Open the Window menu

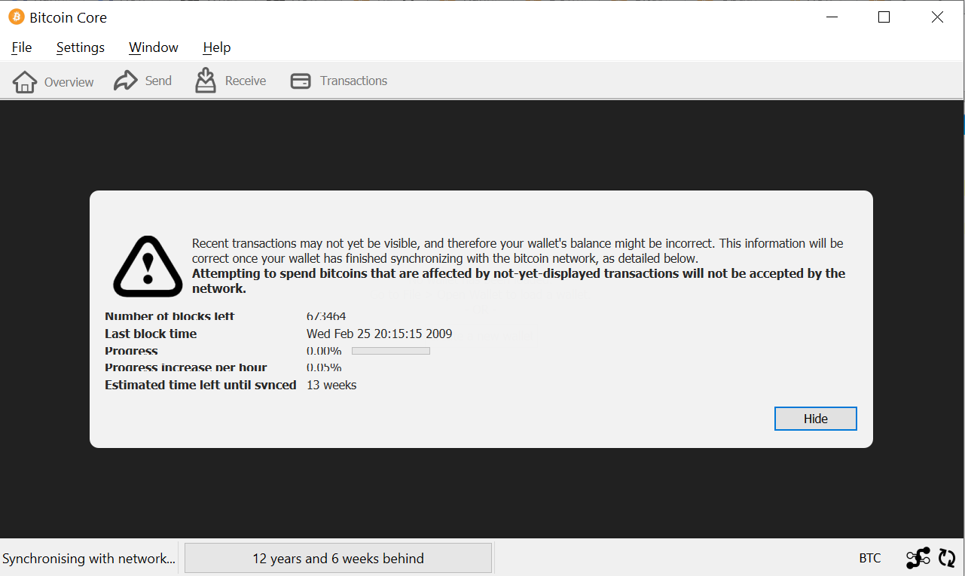pyautogui.click(x=154, y=47)
